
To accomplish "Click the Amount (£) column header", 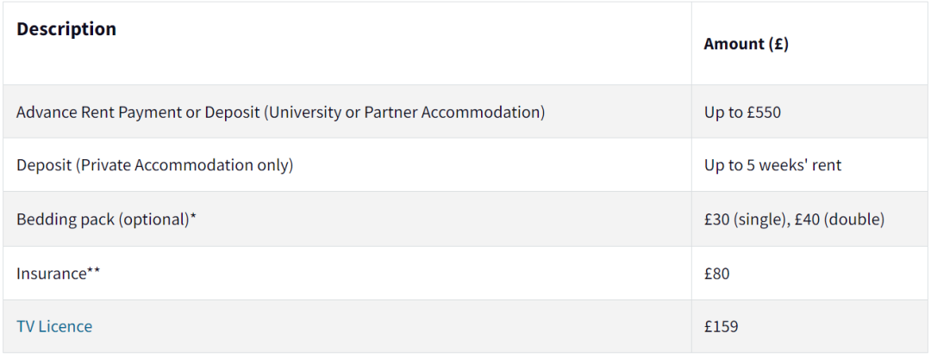I will tap(746, 44).
